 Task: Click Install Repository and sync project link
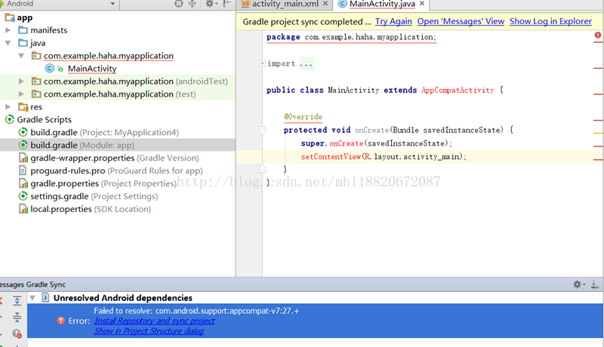[x=155, y=321]
